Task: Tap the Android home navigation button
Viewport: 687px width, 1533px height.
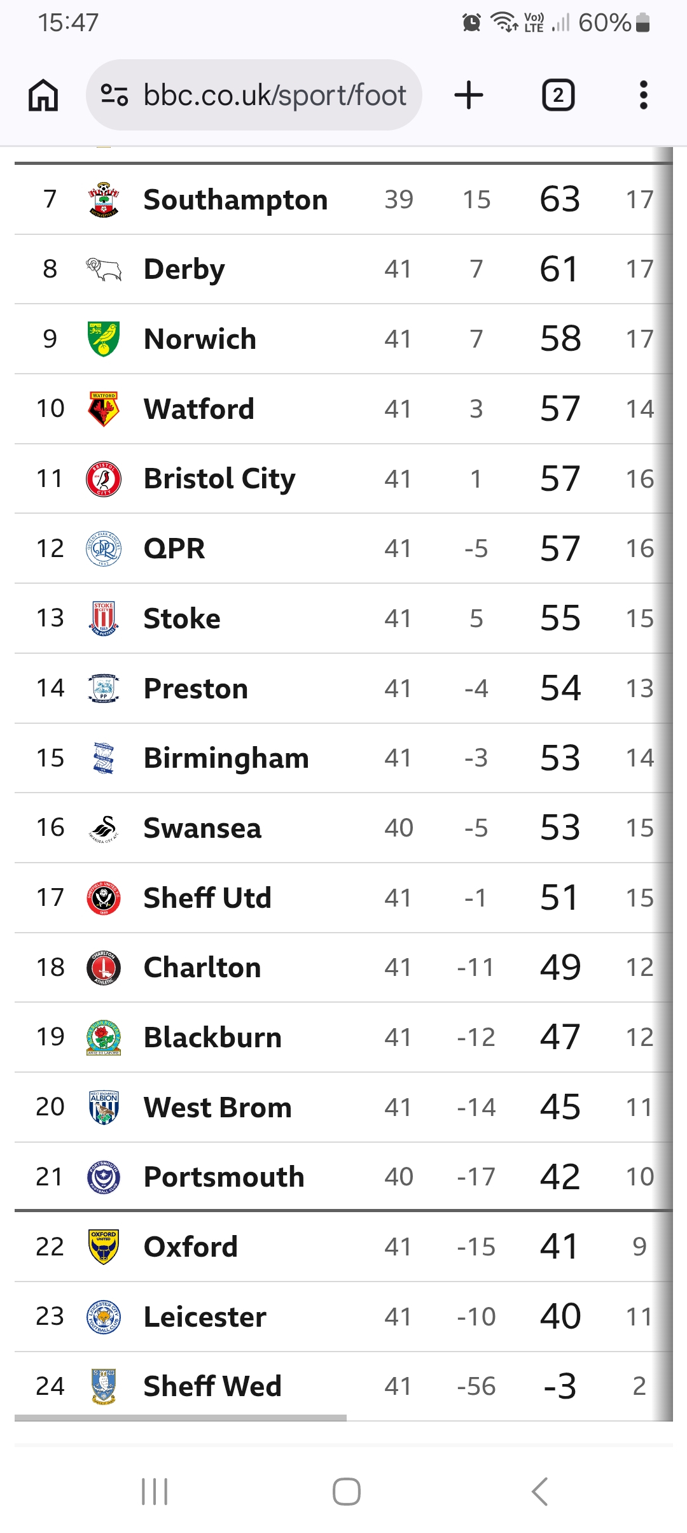Action: coord(347,1492)
